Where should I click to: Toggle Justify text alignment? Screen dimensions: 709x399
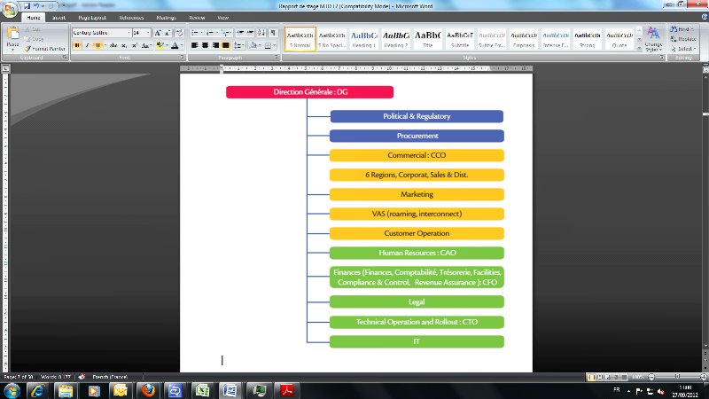point(226,45)
